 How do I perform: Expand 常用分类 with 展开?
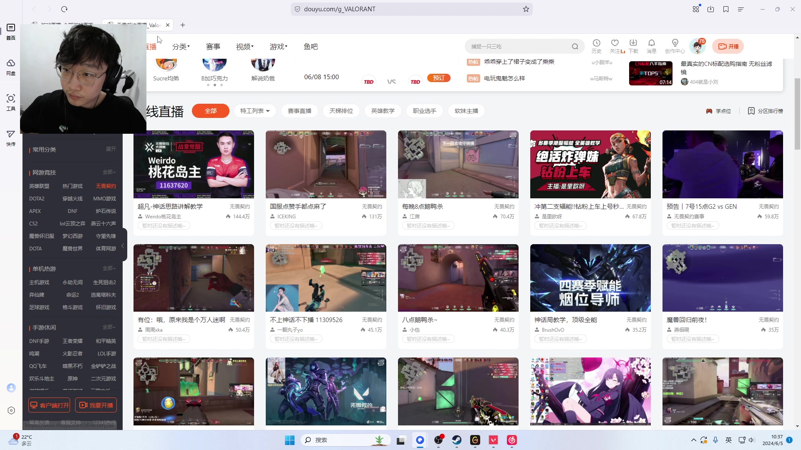point(111,149)
